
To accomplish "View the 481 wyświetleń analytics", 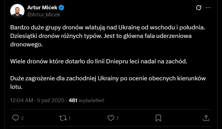I will click(x=87, y=100).
